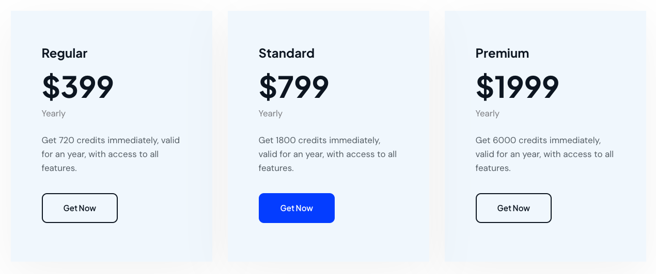
Task: Click the 6000 credits description text
Action: pyautogui.click(x=544, y=154)
